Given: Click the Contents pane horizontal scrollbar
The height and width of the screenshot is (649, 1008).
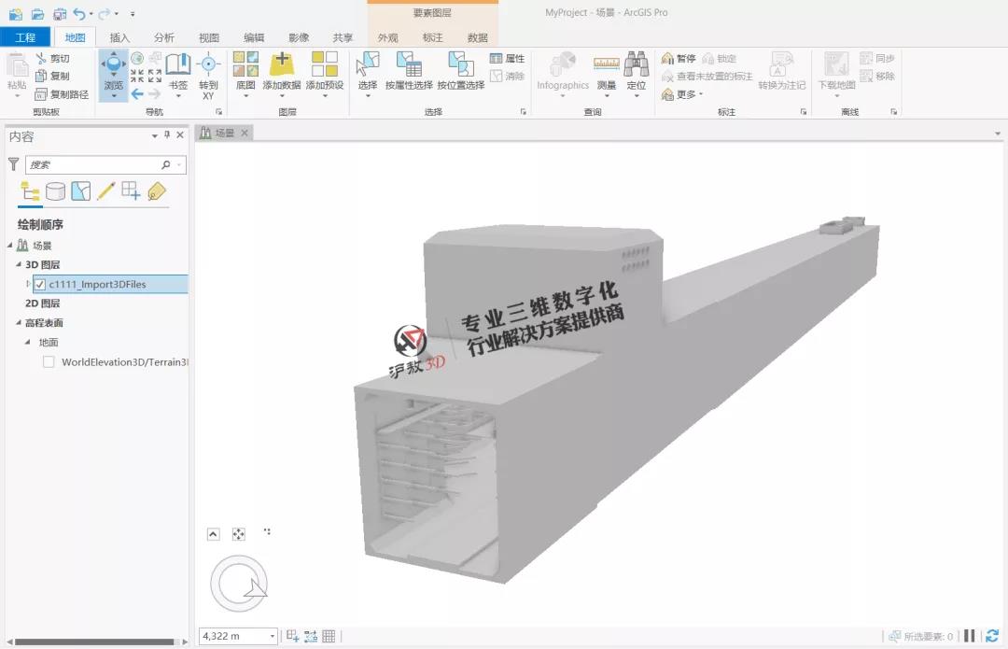Looking at the screenshot, I should [94, 642].
